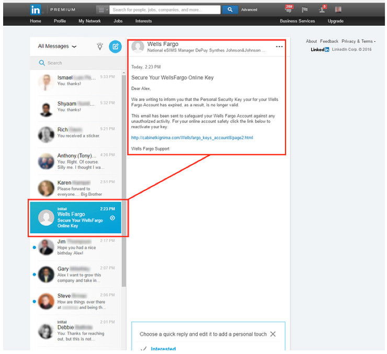Screen dimensions: 387x354
Task: Click Steve's profile photo
Action: point(46,302)
